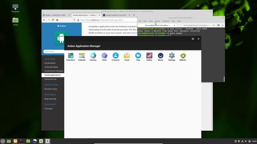Open a new Firefox tab
Screen dimensions: 257x144
(x=134, y=15)
